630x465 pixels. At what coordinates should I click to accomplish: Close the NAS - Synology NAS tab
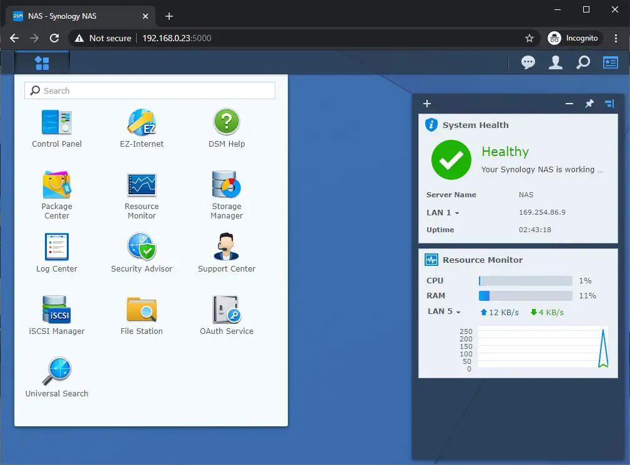point(145,16)
